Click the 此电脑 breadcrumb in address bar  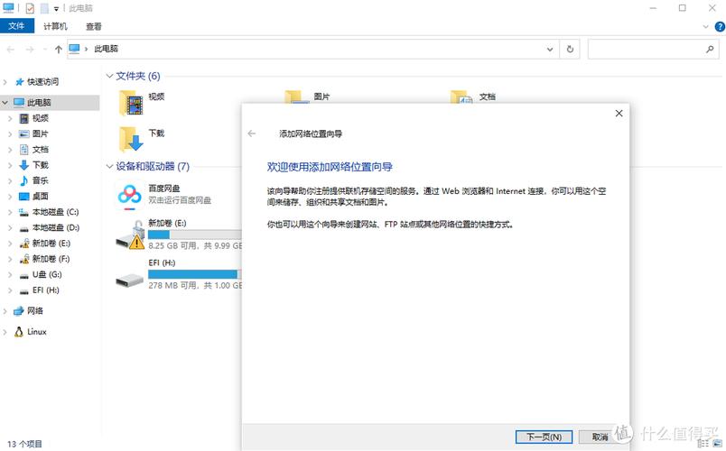(x=106, y=49)
